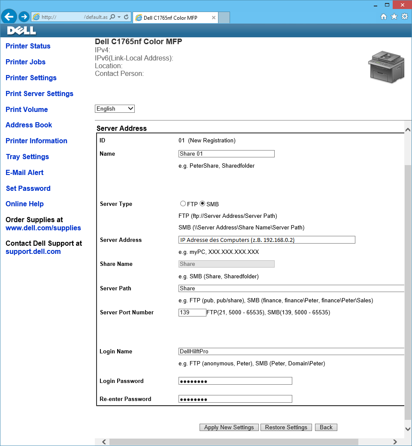412x446 pixels.
Task: Open the Address Book section
Action: click(29, 125)
